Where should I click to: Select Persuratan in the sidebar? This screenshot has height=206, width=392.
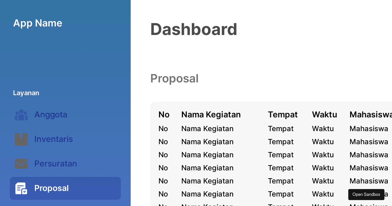click(x=56, y=164)
